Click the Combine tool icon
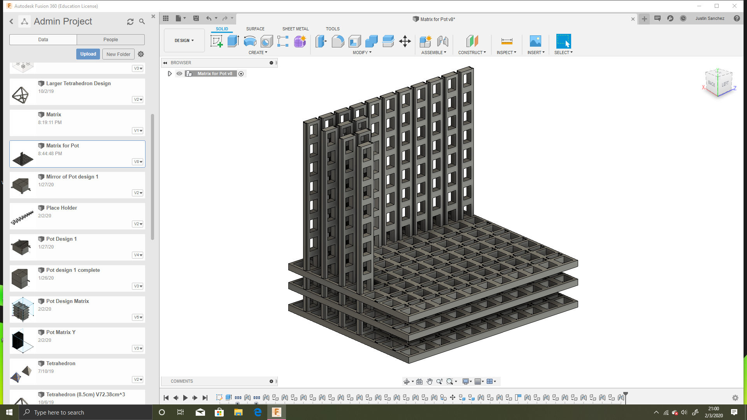The width and height of the screenshot is (747, 420). click(x=371, y=41)
